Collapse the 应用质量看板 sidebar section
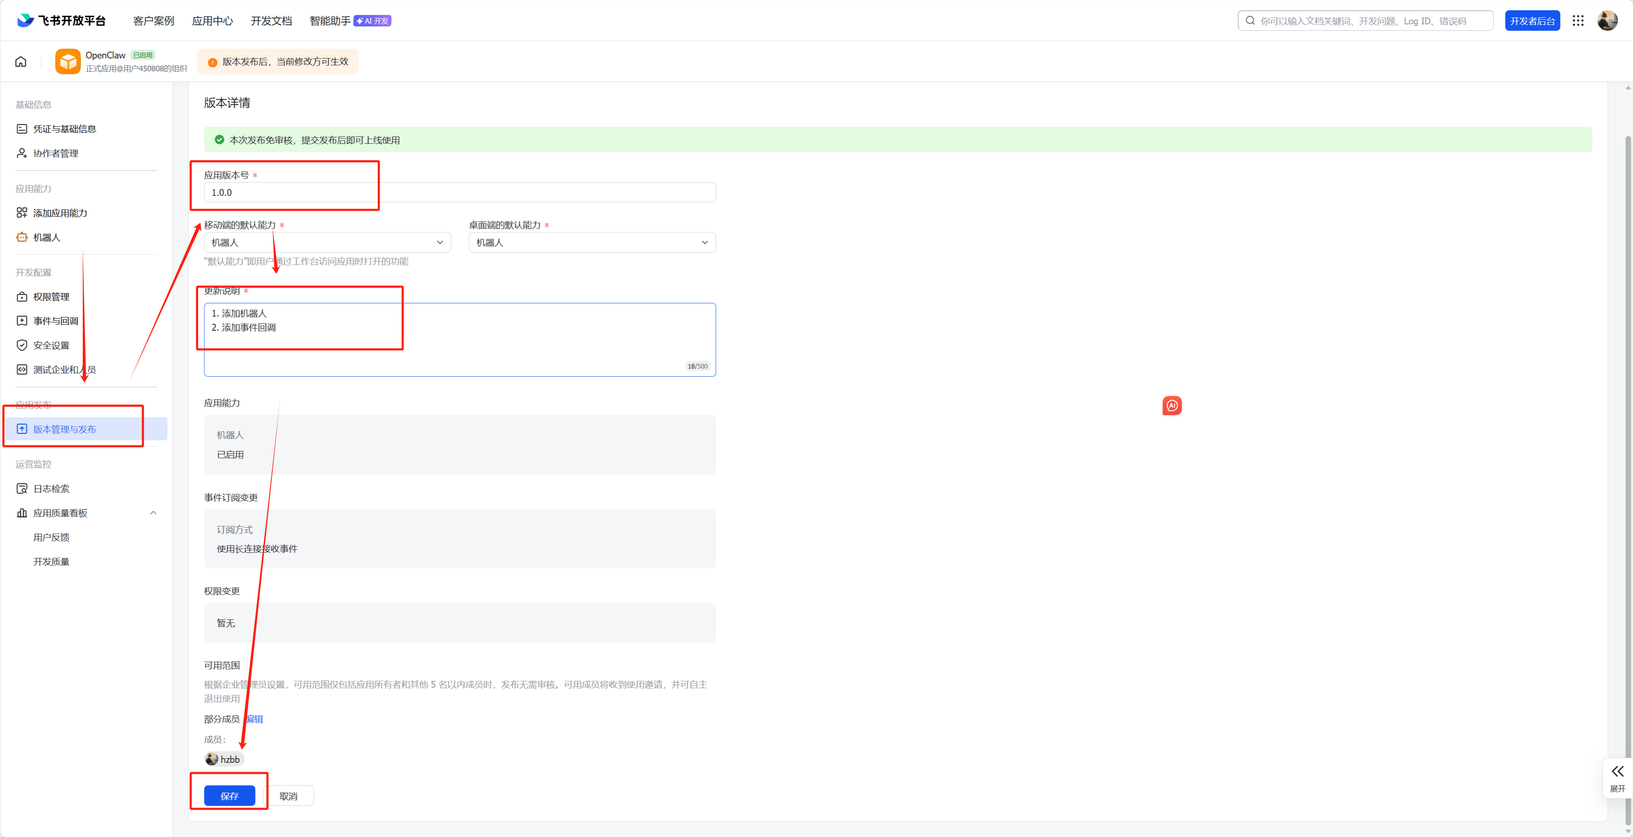1633x837 pixels. [x=153, y=513]
